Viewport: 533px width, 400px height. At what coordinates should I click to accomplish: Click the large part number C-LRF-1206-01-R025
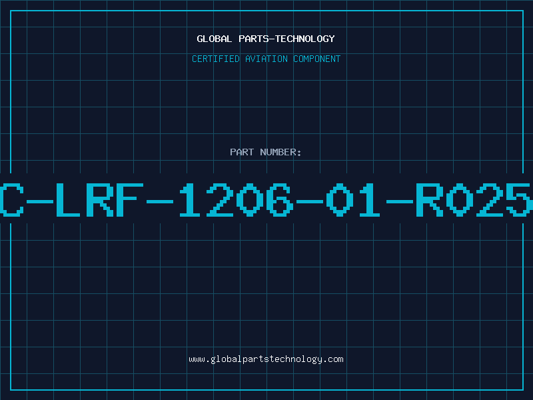pyautogui.click(x=266, y=199)
